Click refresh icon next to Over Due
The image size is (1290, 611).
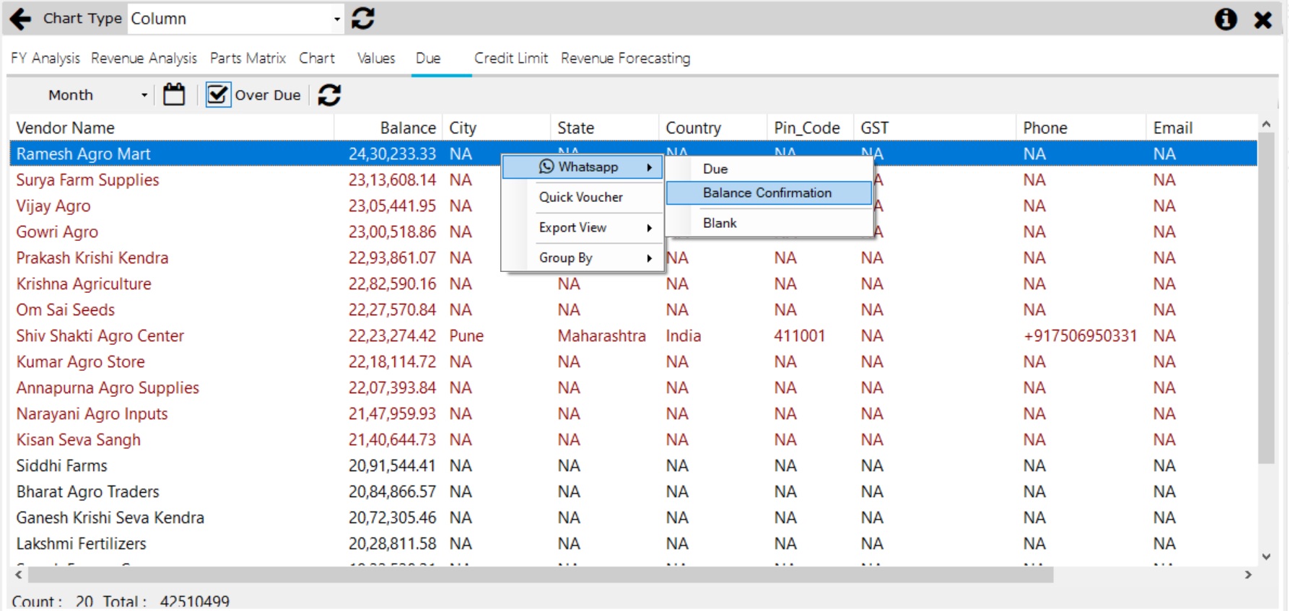point(329,94)
